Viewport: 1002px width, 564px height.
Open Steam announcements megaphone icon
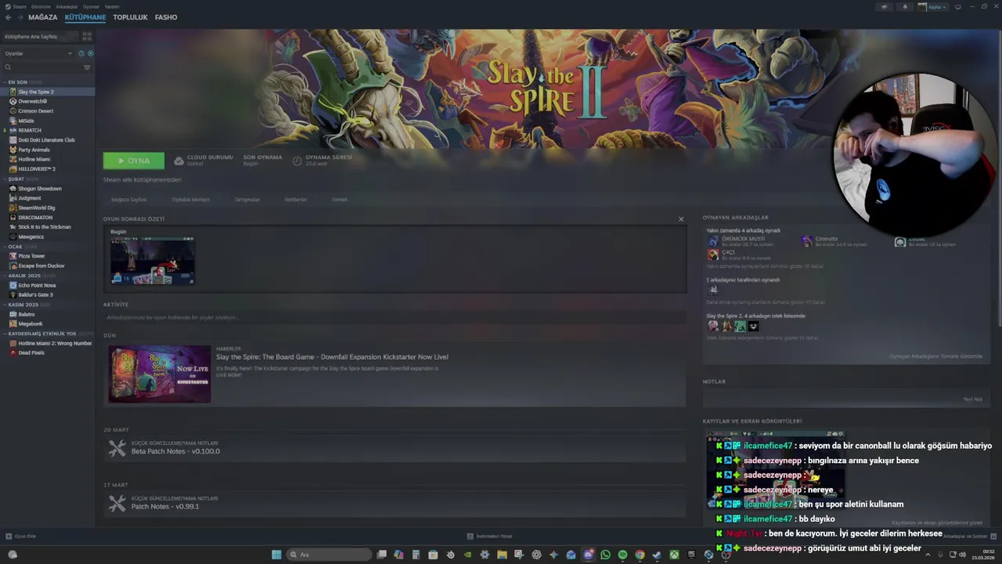coord(885,6)
